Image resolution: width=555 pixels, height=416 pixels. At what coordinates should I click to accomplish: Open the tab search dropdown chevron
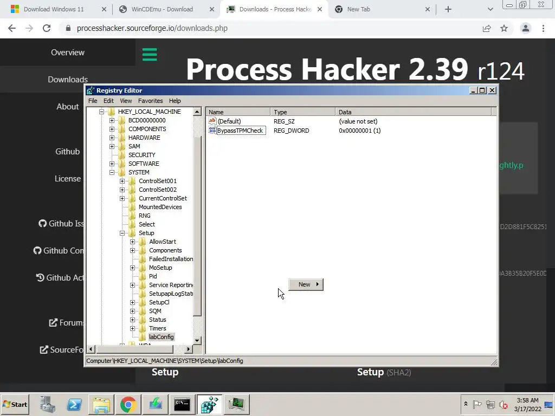pos(490,9)
